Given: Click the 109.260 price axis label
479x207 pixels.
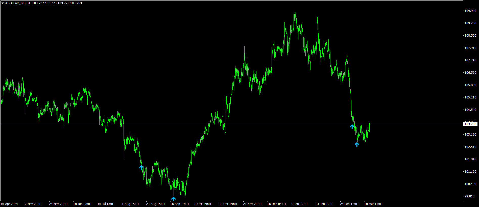Looking at the screenshot, I should (470, 23).
